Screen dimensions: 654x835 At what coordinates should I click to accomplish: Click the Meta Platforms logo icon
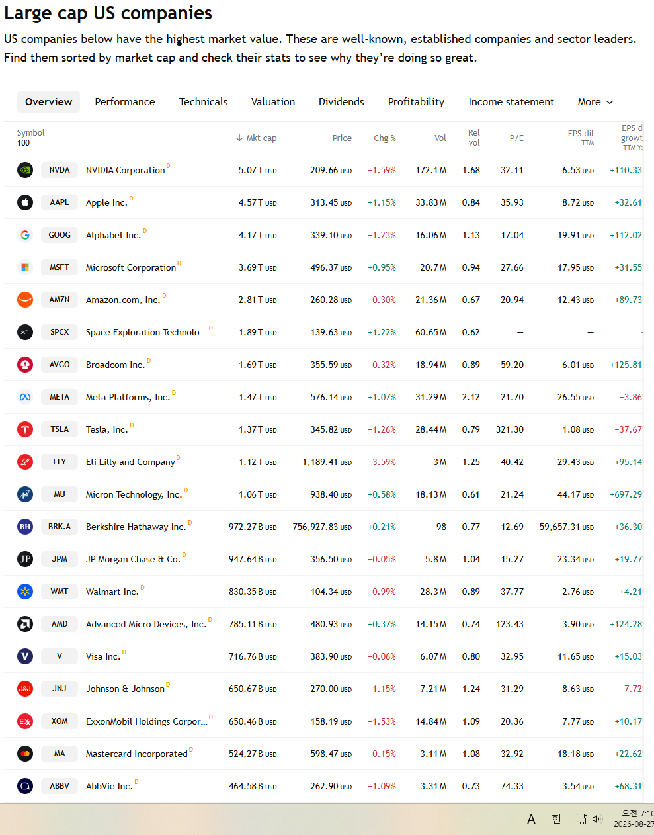(x=25, y=397)
